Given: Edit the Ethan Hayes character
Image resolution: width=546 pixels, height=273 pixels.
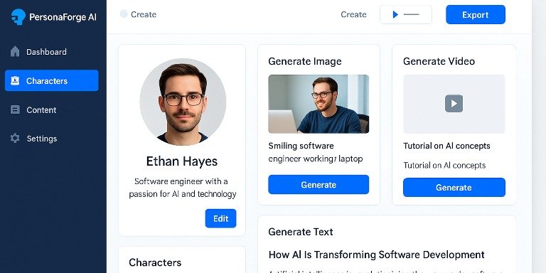Looking at the screenshot, I should coord(221,218).
